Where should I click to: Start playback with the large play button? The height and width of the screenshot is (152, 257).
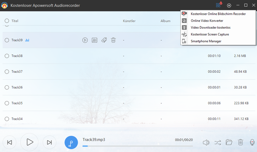[29, 142]
